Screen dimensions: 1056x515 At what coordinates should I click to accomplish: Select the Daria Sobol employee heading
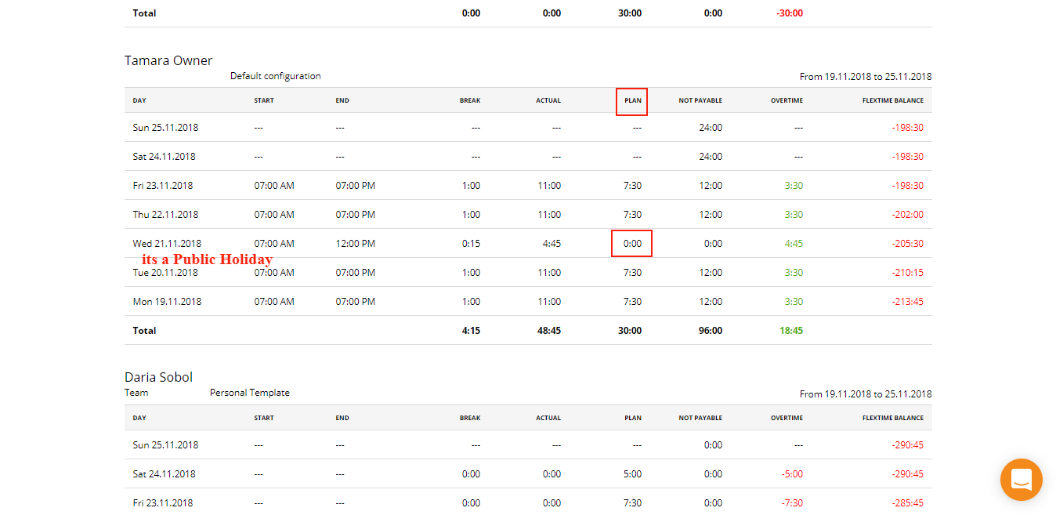pos(158,377)
